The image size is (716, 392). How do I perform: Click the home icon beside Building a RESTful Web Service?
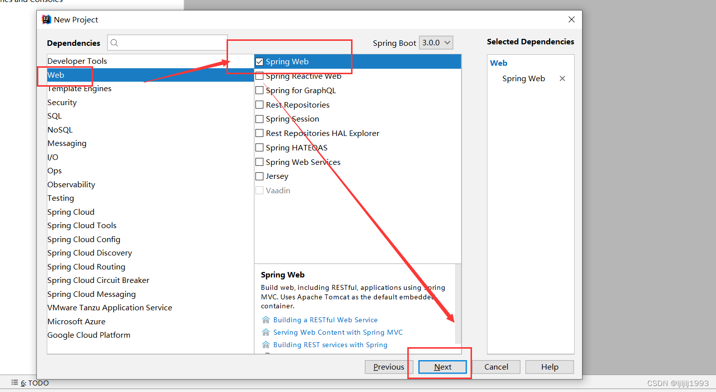[x=266, y=320]
